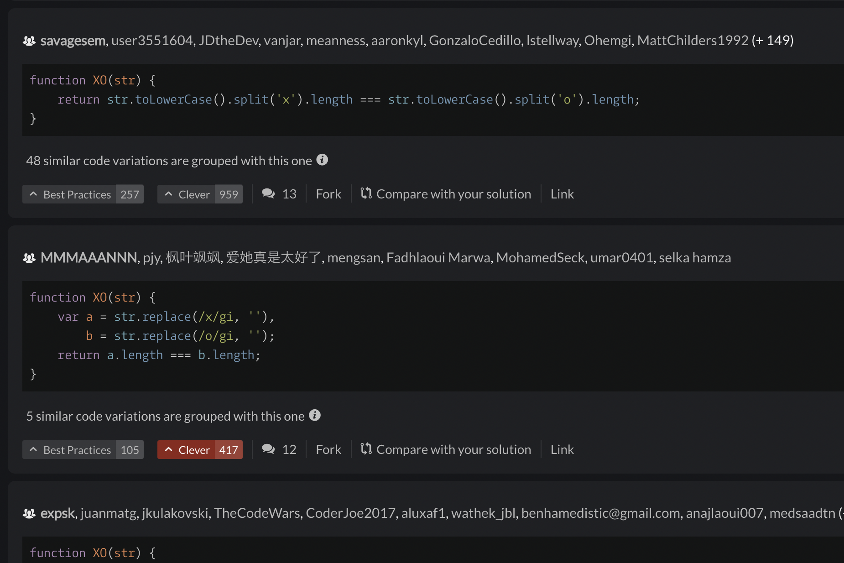Open aluxaf1's profile
The image size is (844, 563).
click(423, 513)
